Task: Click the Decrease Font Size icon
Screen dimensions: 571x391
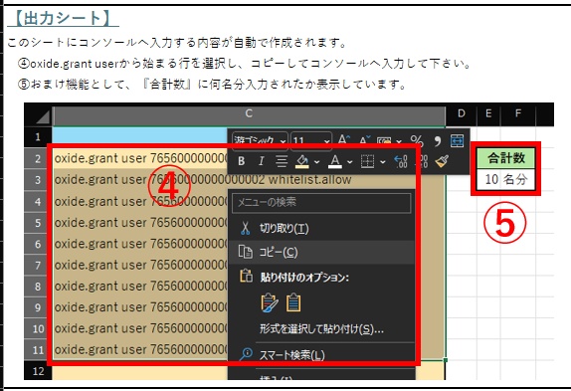Action: click(x=364, y=140)
